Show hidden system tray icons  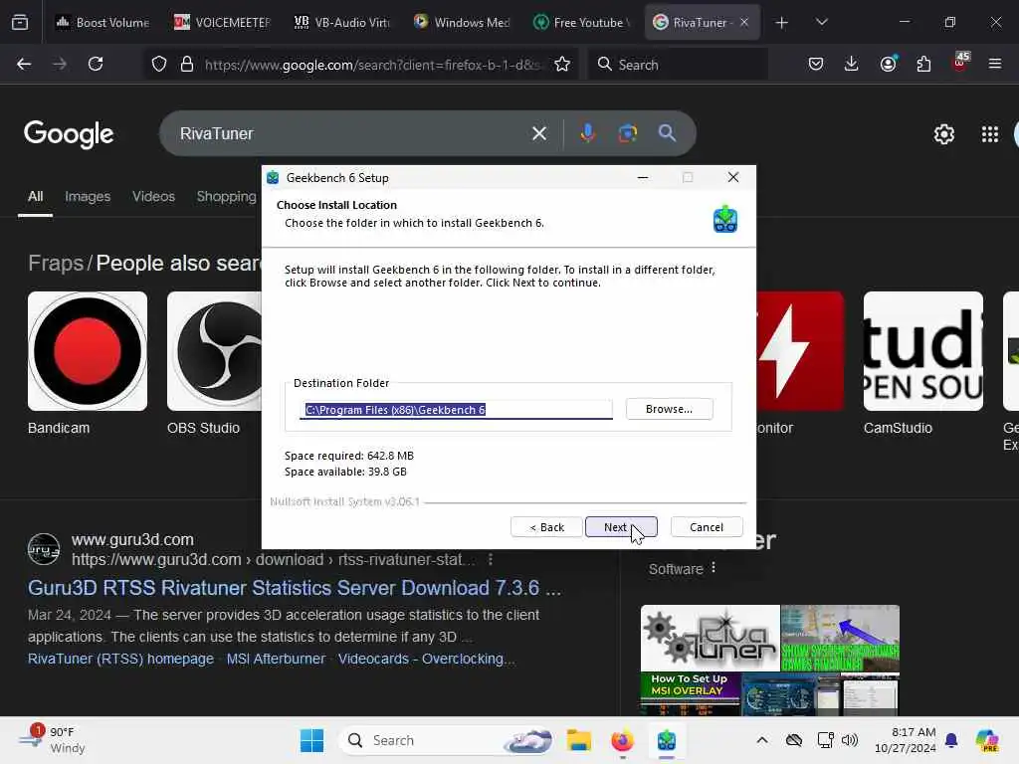pos(762,740)
